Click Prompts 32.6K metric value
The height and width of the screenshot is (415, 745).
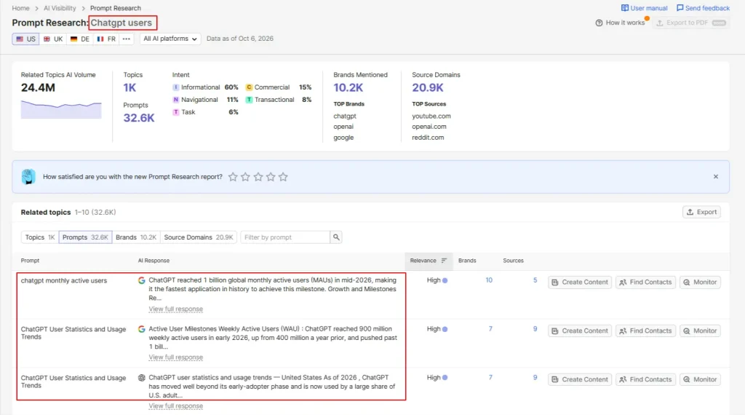[x=139, y=118]
